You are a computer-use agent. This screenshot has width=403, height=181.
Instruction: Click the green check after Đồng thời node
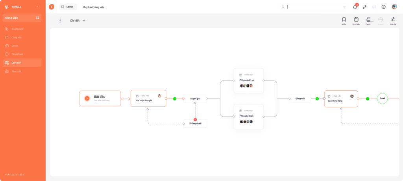(x=317, y=99)
